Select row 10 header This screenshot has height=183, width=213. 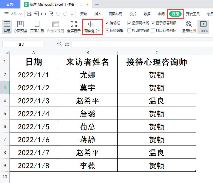click(5, 177)
